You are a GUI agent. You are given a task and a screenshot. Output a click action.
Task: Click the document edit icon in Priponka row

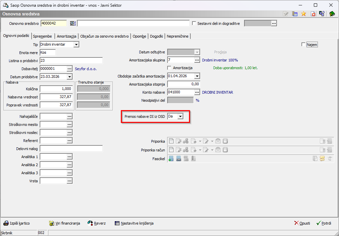(178, 141)
